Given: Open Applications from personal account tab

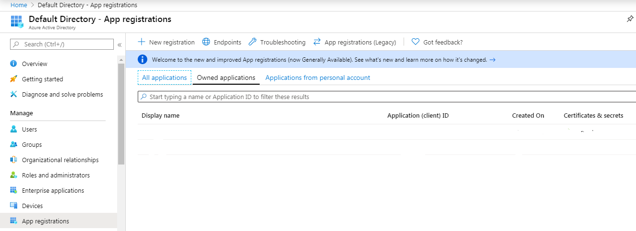Looking at the screenshot, I should click(x=318, y=77).
